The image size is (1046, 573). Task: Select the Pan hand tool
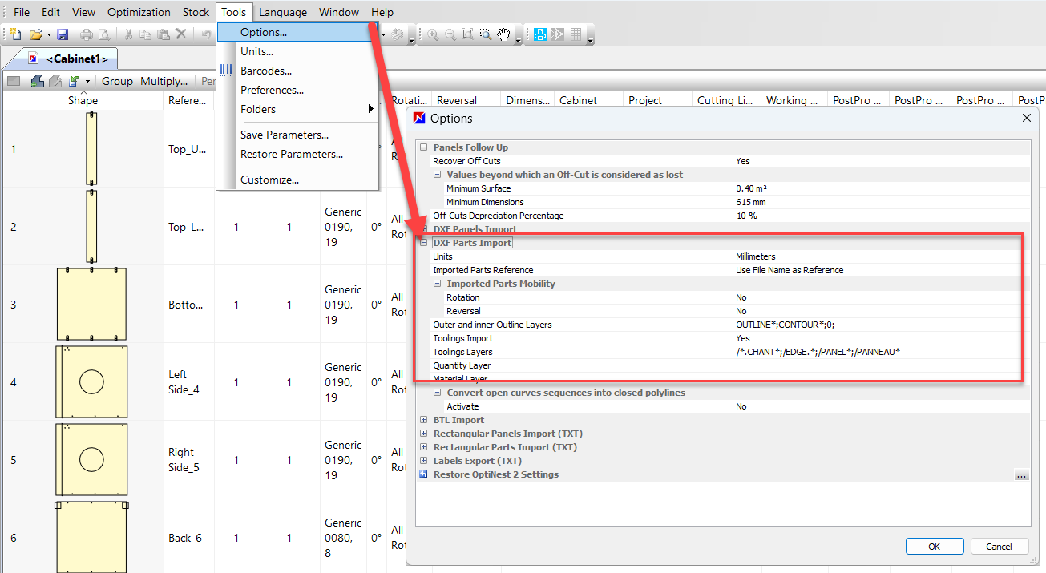(503, 34)
